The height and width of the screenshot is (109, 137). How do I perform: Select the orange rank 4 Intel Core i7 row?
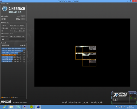13,55
